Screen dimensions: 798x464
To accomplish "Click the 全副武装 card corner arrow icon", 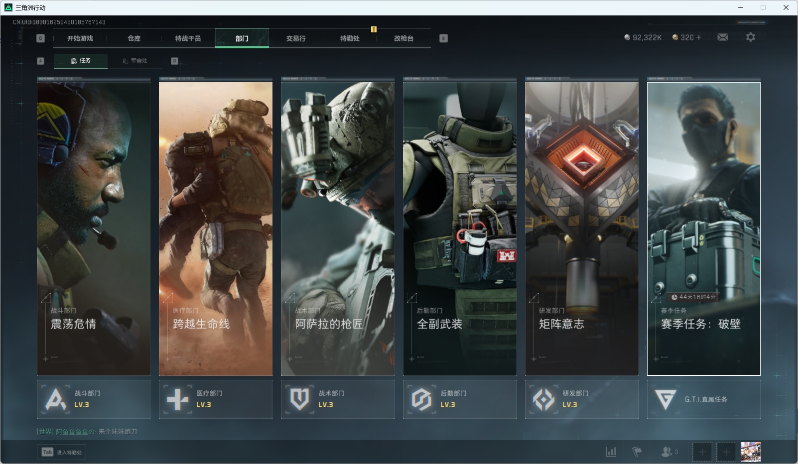I will (x=411, y=298).
